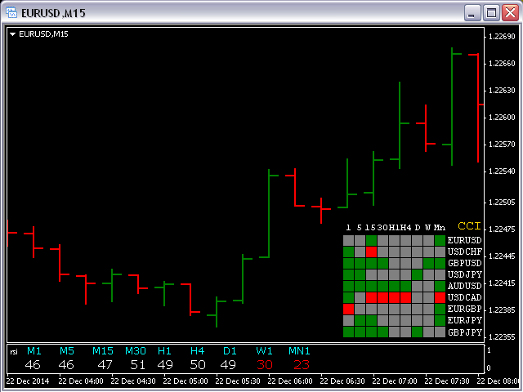Click the Mn column header in CCI grid
Viewport: 523px width, 392px height.
point(440,227)
